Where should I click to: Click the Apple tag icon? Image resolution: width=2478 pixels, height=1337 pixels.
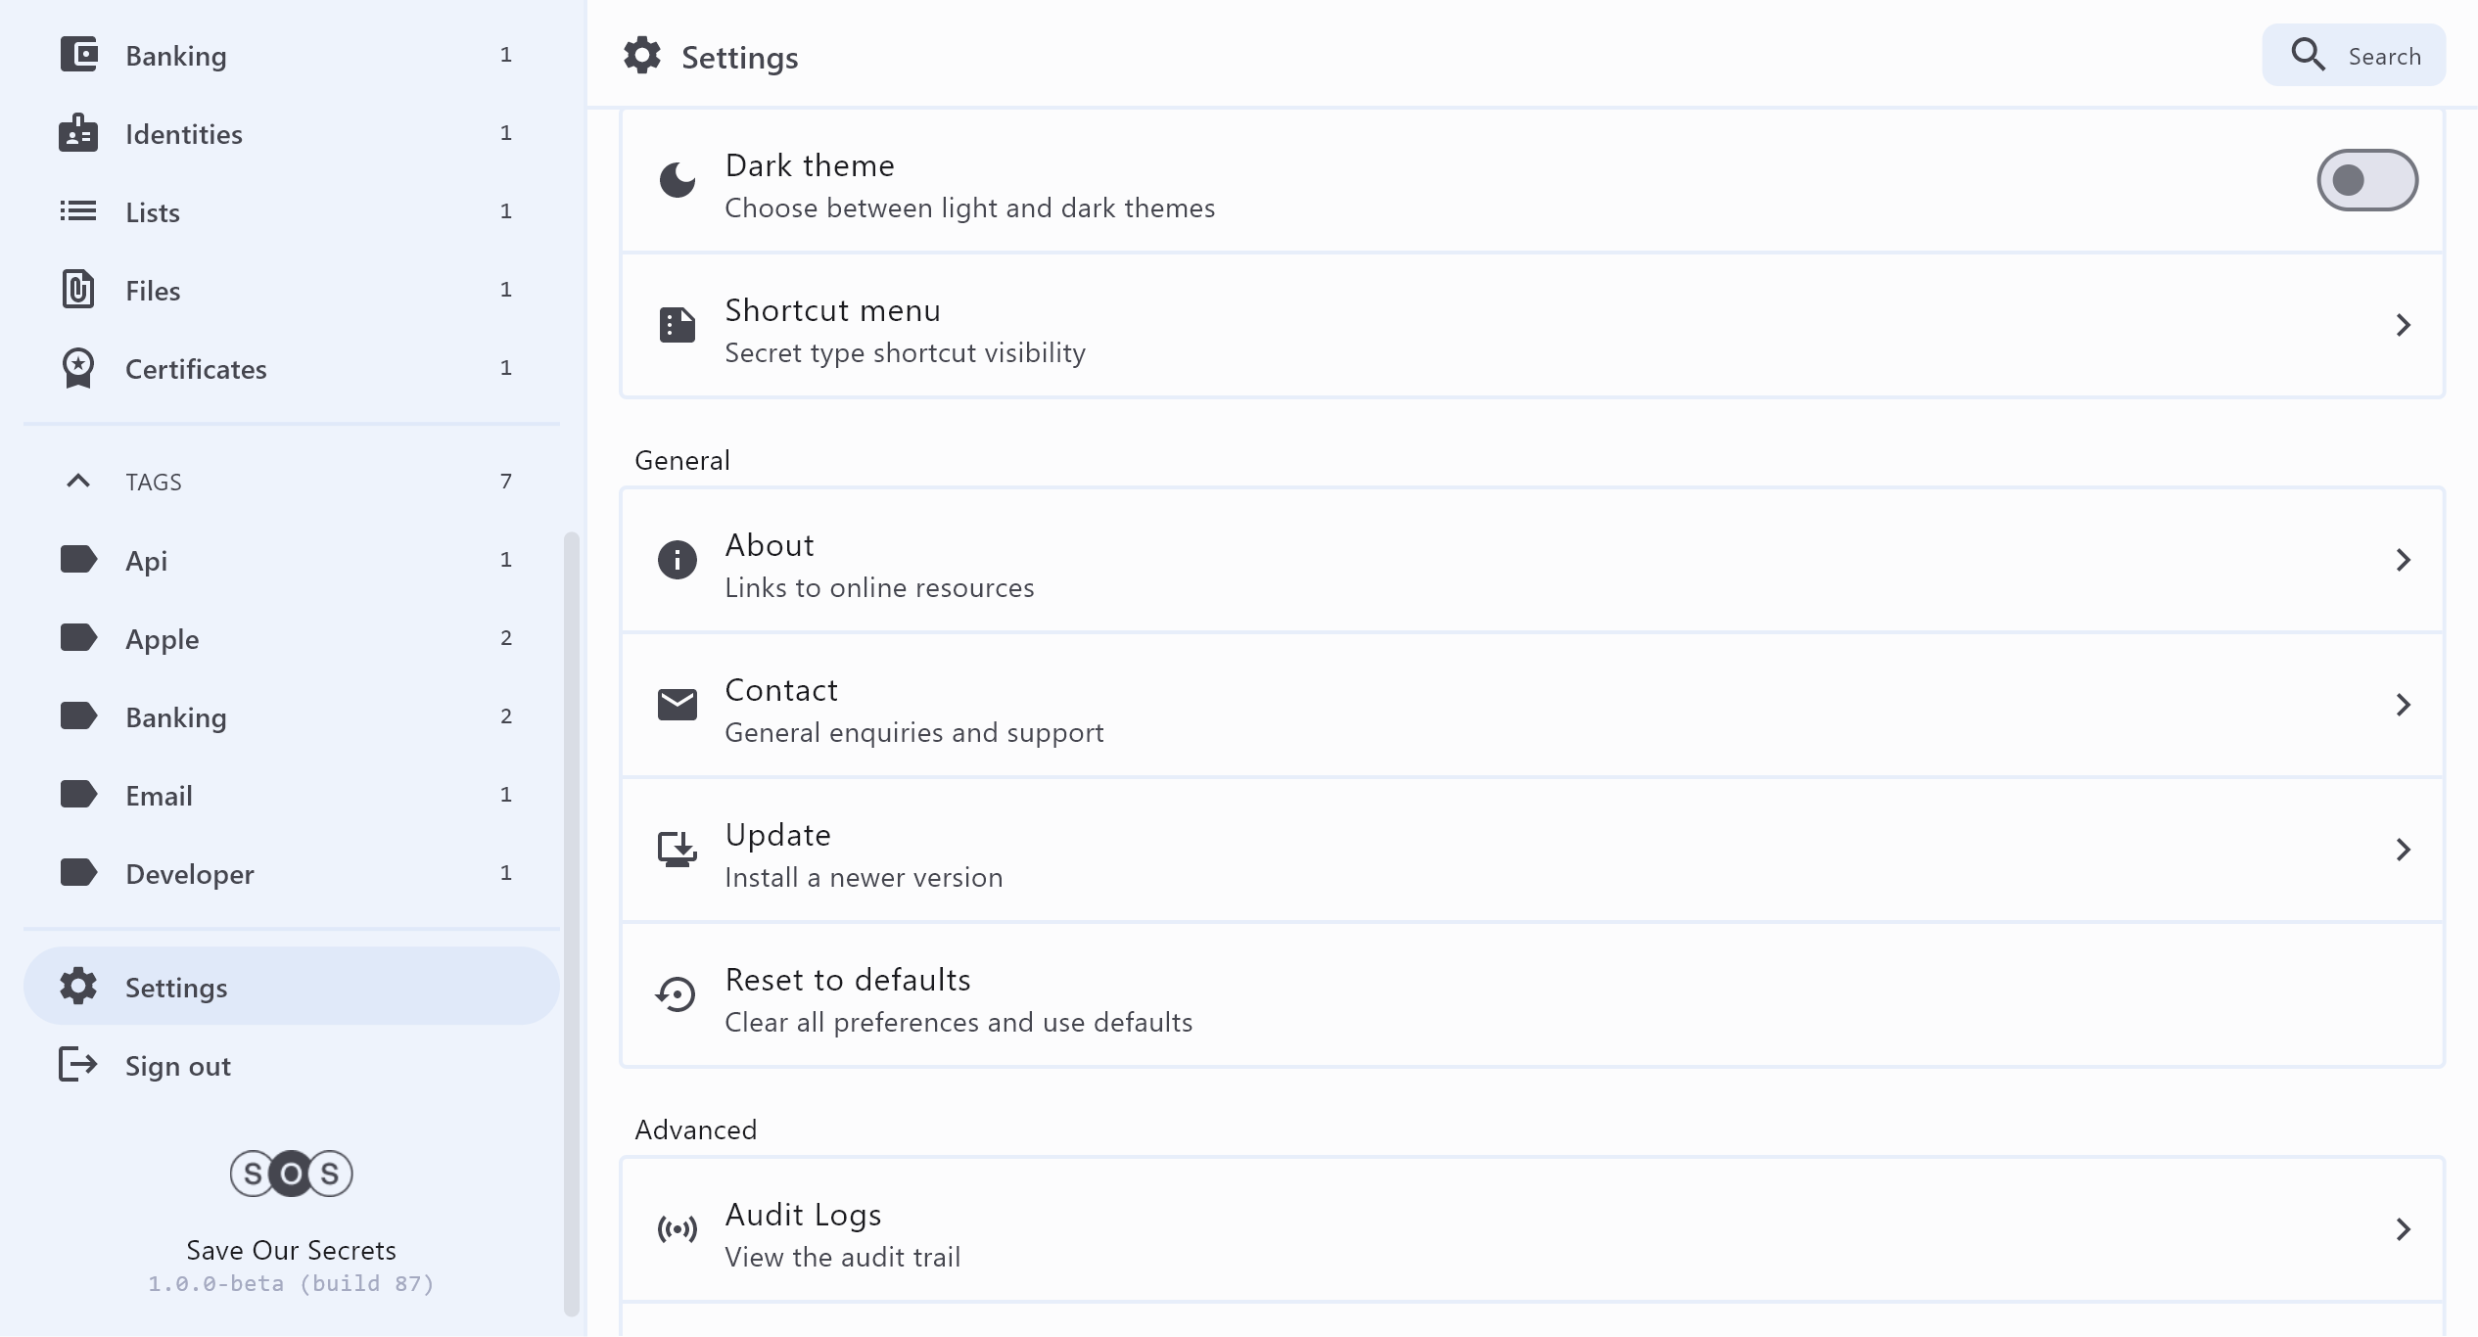pos(78,638)
